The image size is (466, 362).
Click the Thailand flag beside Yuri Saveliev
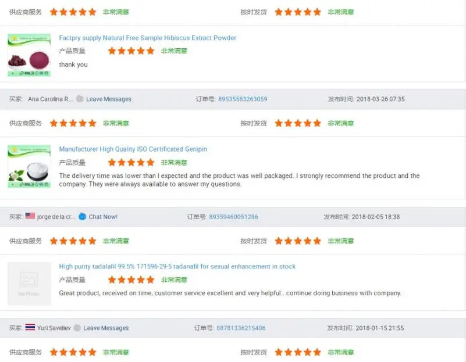[x=30, y=328]
